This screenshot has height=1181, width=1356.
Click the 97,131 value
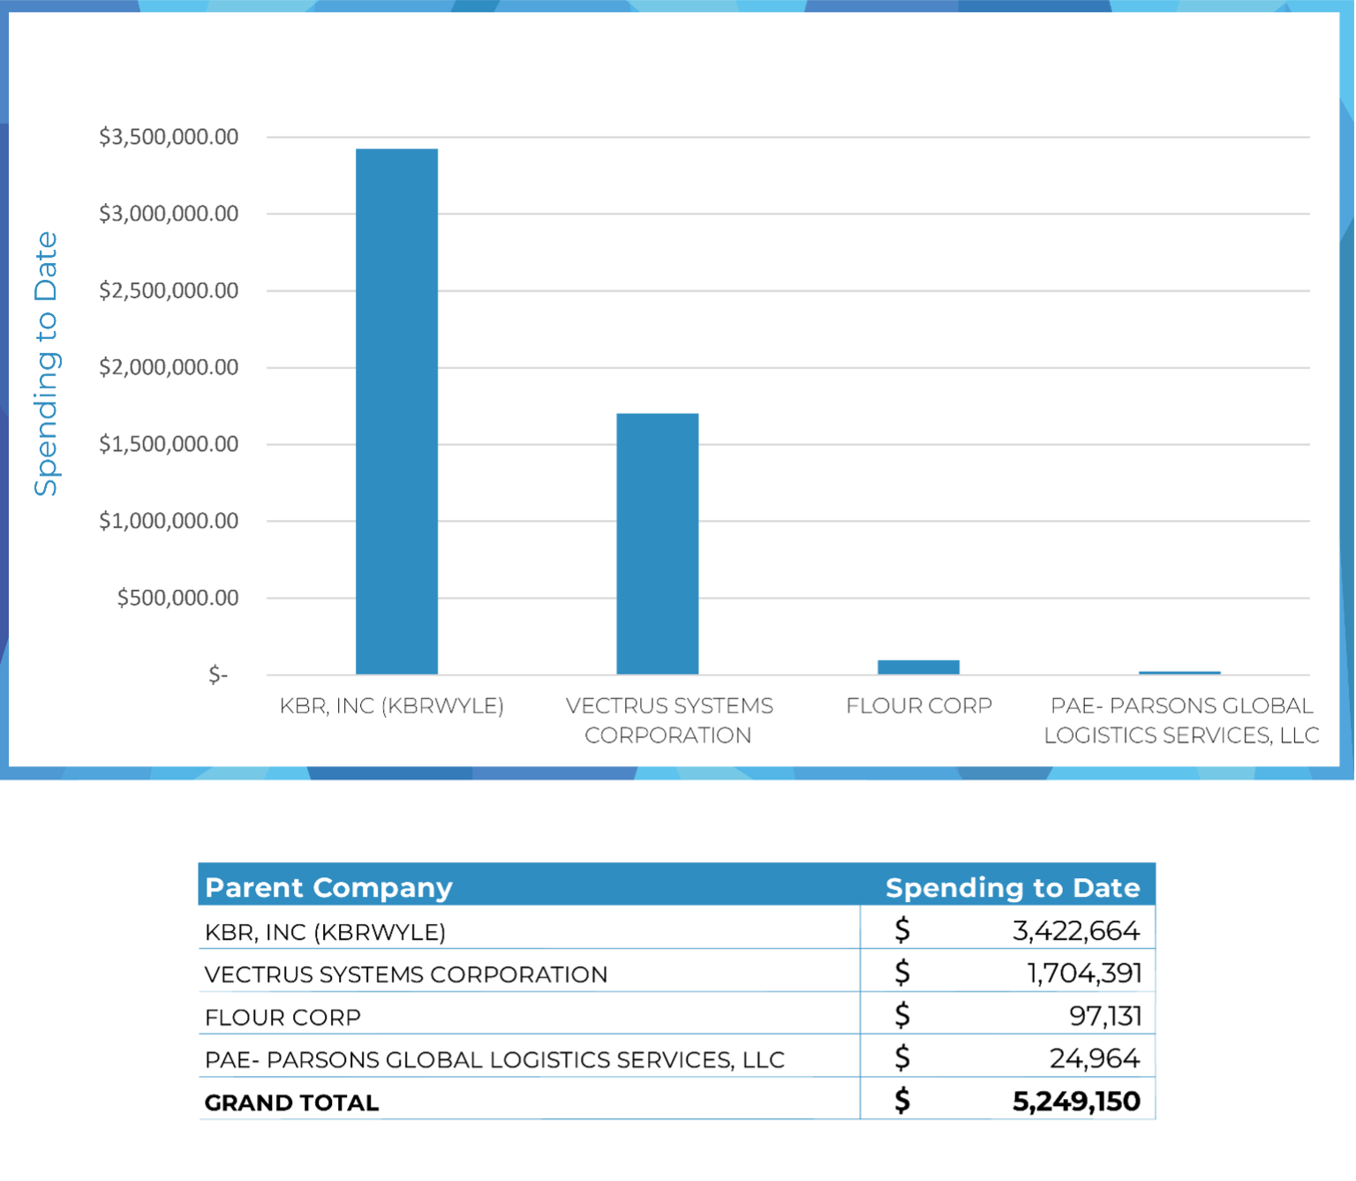(x=1105, y=1016)
